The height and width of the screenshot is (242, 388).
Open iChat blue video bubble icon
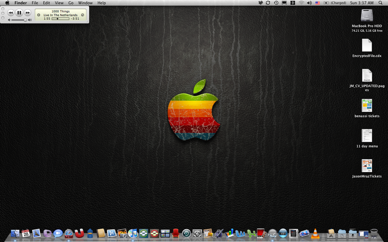tap(58, 233)
